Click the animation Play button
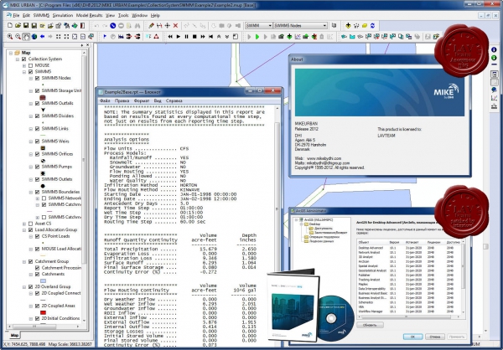The width and height of the screenshot is (503, 350). (x=179, y=37)
